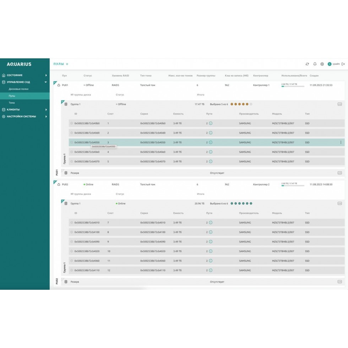Open the settings gear in the header

tap(322, 64)
